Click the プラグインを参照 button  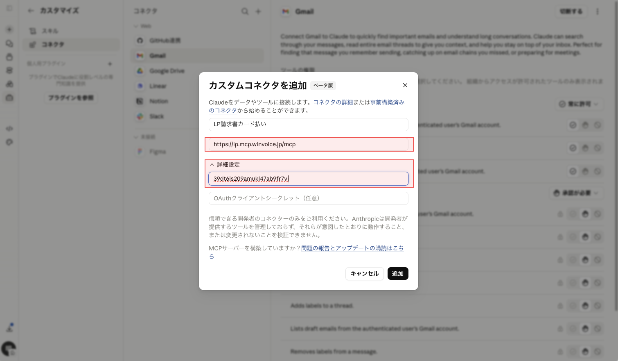pos(71,98)
